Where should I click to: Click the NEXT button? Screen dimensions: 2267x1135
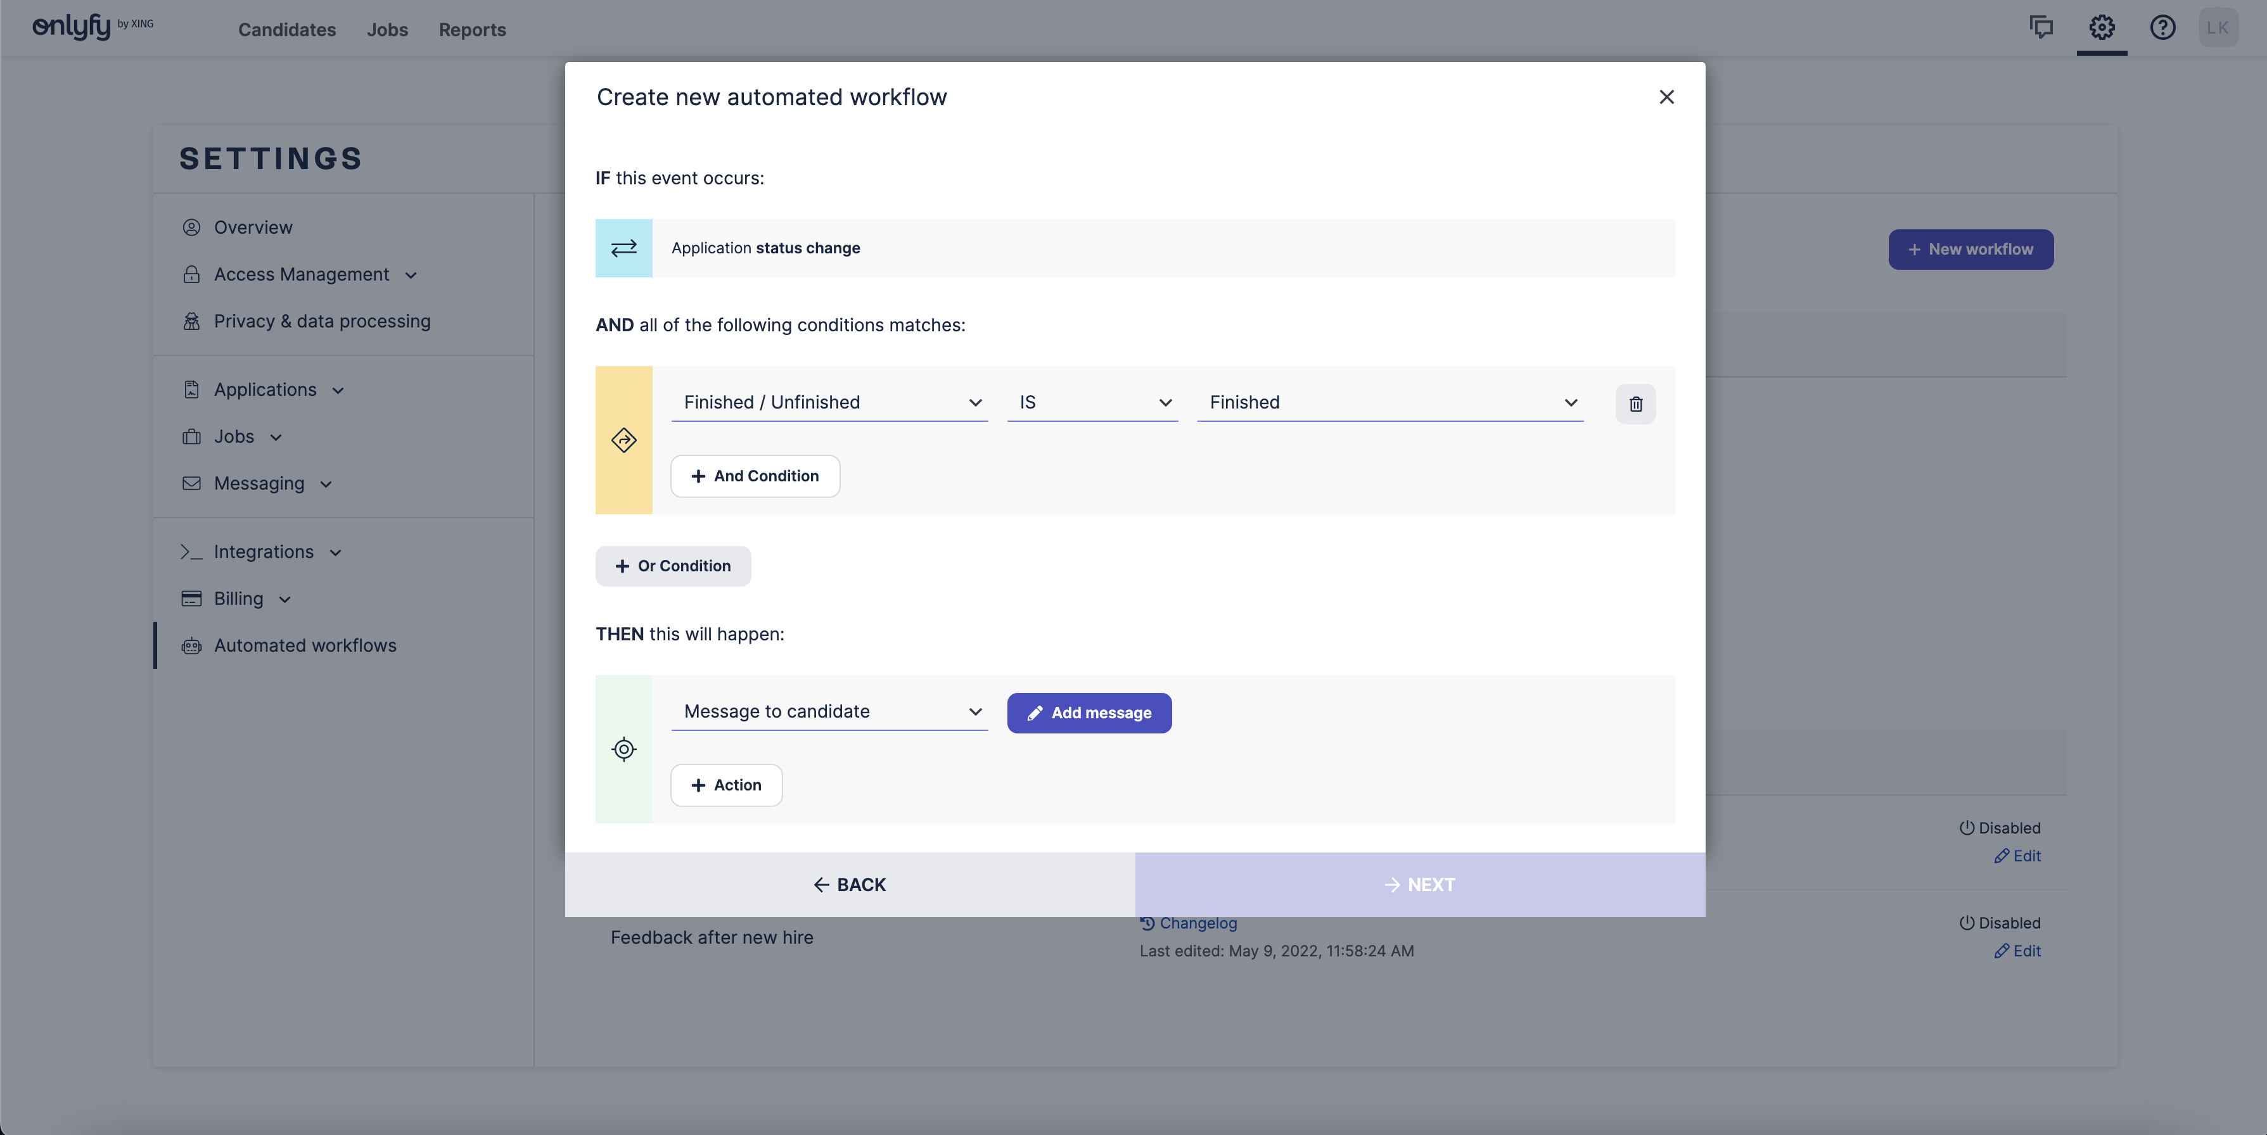coord(1419,884)
